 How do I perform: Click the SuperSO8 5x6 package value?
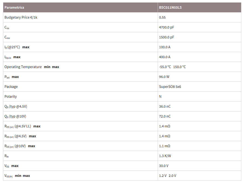pos(170,87)
